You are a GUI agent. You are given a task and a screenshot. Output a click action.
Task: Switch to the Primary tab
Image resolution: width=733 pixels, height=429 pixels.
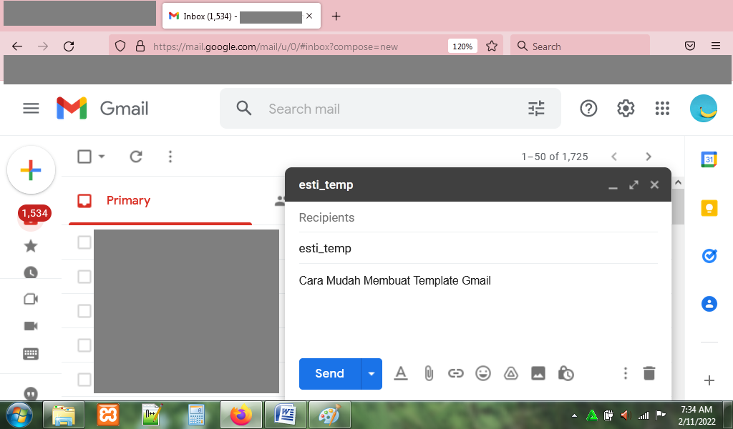coord(127,201)
